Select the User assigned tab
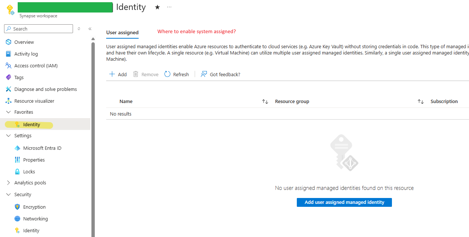 [x=122, y=32]
